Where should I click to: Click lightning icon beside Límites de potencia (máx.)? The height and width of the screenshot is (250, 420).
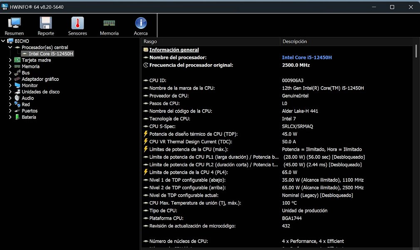tap(146, 149)
